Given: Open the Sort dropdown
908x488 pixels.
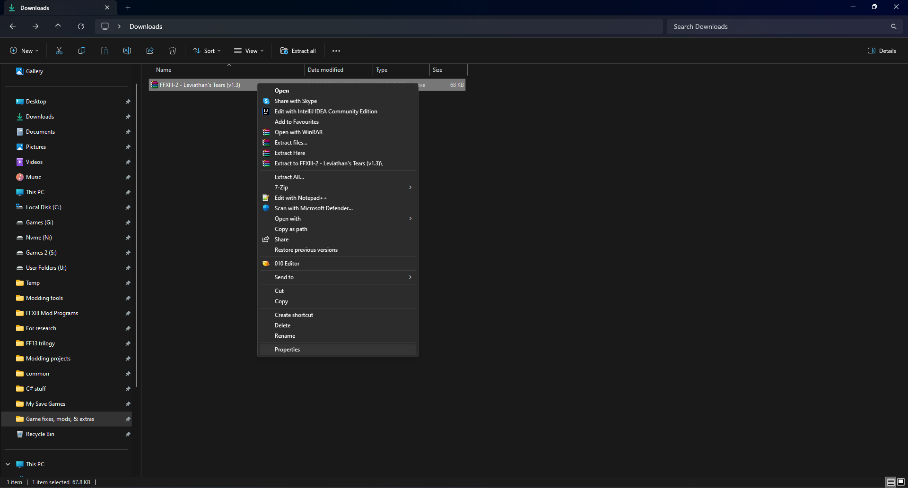Looking at the screenshot, I should click(x=207, y=51).
